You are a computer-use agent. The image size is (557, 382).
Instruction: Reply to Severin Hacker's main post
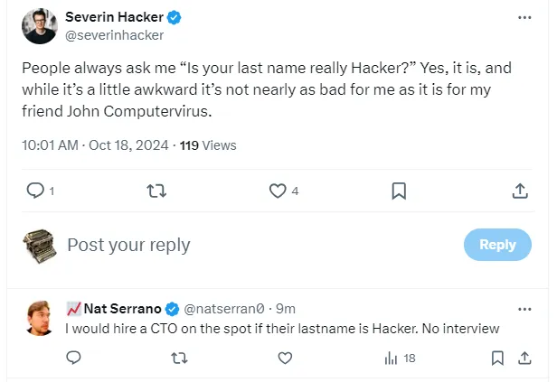pyautogui.click(x=36, y=191)
